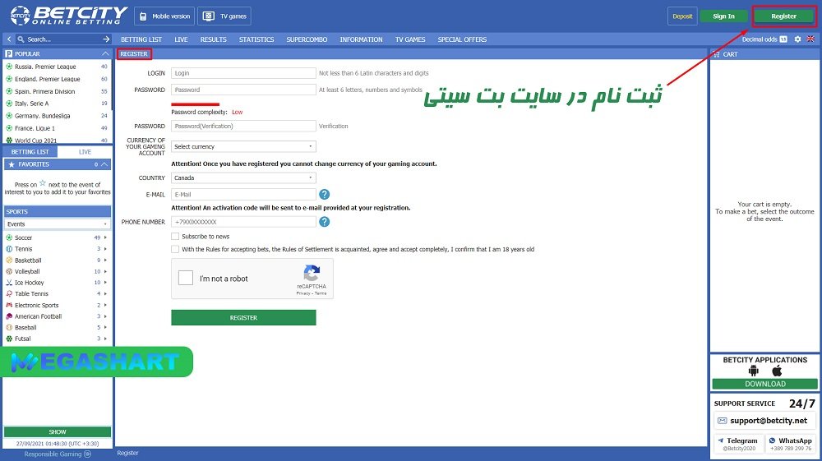
Task: Switch to LIVE tab in sidebar
Action: tap(85, 152)
